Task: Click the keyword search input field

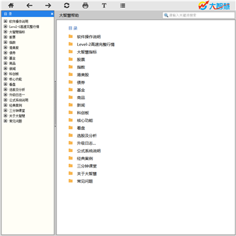Action: pos(199,15)
